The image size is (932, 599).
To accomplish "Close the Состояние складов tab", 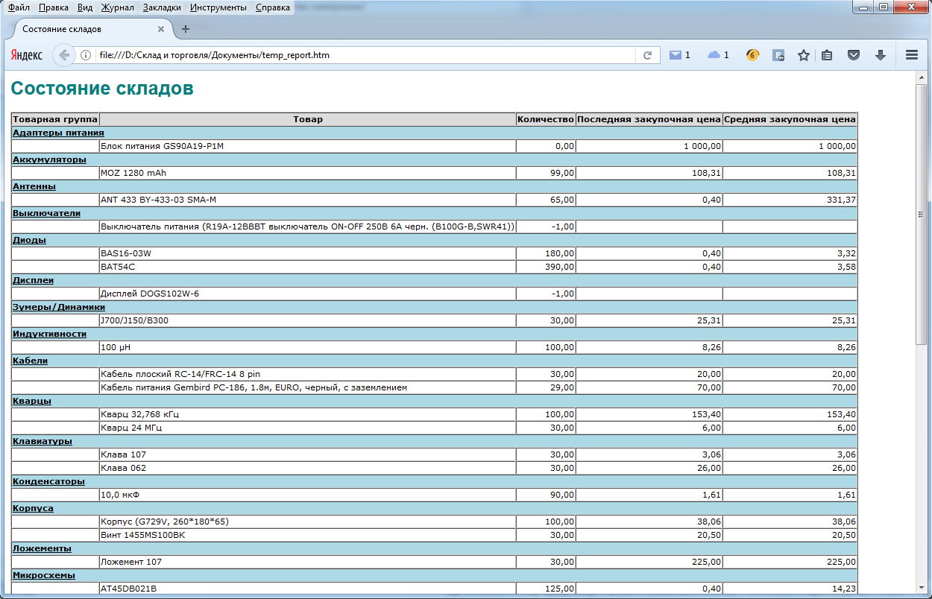I will click(161, 29).
